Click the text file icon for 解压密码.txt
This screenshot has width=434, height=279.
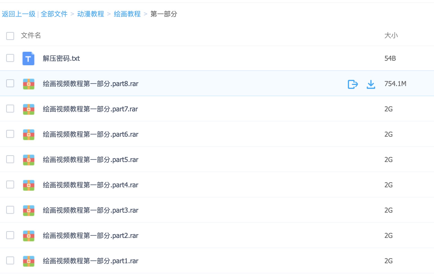tap(28, 58)
